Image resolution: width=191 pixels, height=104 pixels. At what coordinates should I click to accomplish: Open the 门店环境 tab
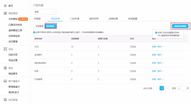point(75,19)
